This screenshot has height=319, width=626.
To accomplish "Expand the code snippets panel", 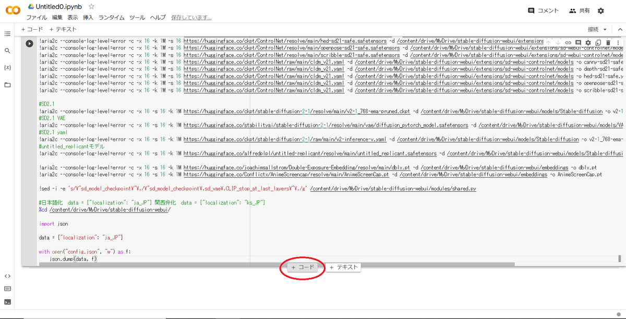I will [7, 275].
